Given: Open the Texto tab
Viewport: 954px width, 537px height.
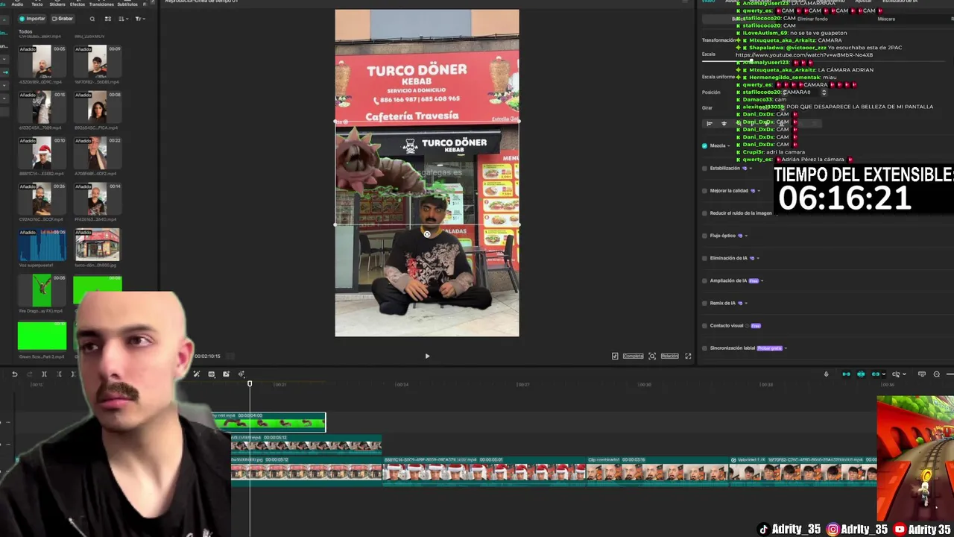Looking at the screenshot, I should tap(37, 4).
